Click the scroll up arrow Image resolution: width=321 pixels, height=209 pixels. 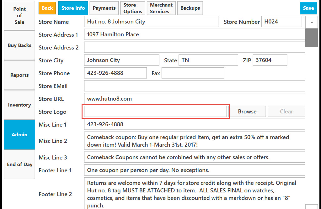pos(312,23)
